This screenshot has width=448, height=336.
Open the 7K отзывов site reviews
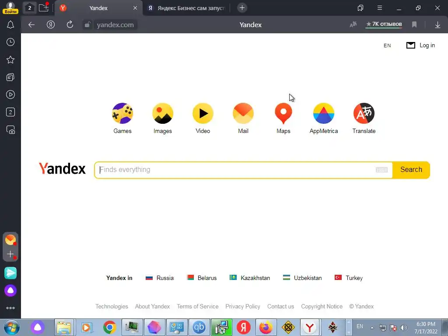point(384,24)
